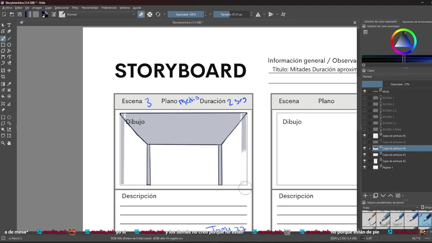Toggle eraser mode on the toolbar

click(141, 15)
